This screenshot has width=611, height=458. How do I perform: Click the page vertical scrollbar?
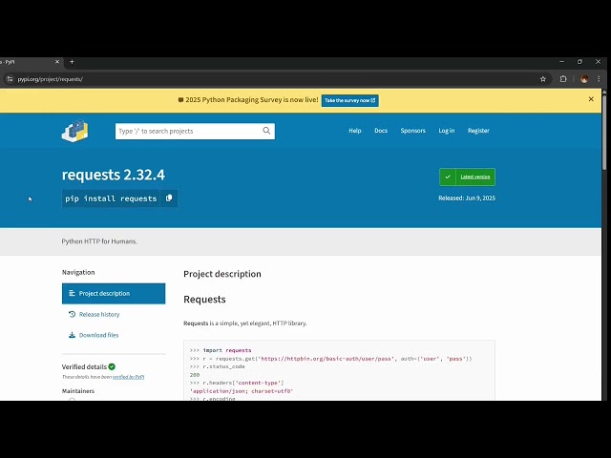(604, 131)
